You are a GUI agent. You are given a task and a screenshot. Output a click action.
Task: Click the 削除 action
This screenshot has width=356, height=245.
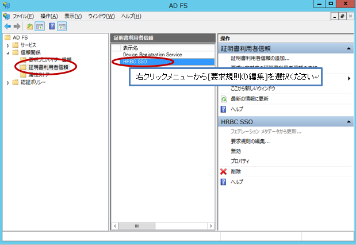236,171
